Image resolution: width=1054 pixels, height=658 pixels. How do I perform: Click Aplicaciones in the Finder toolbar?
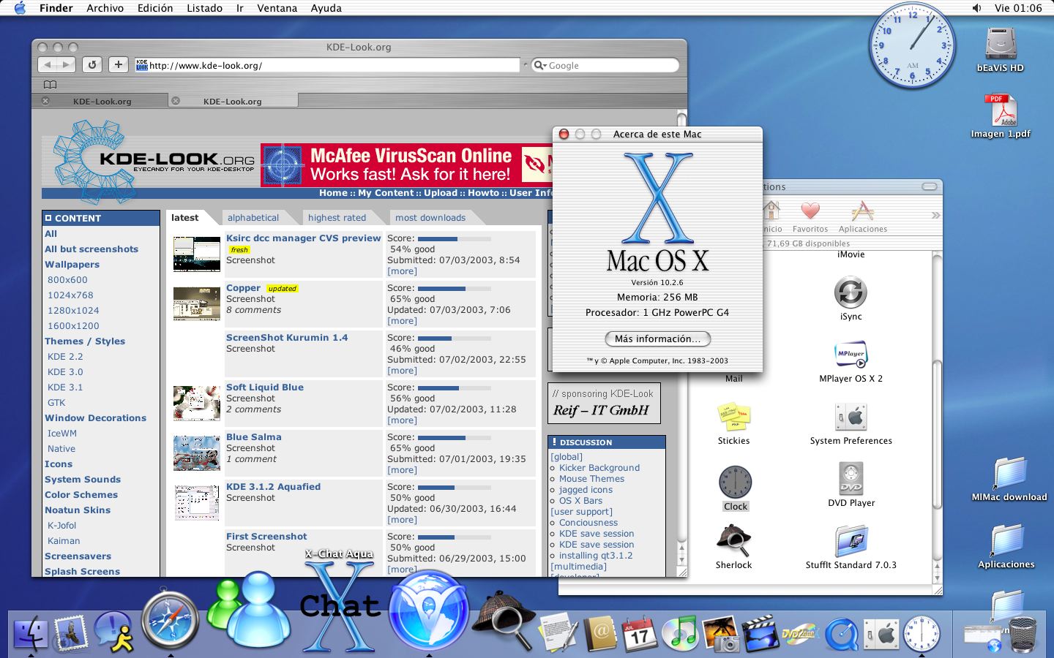(863, 217)
